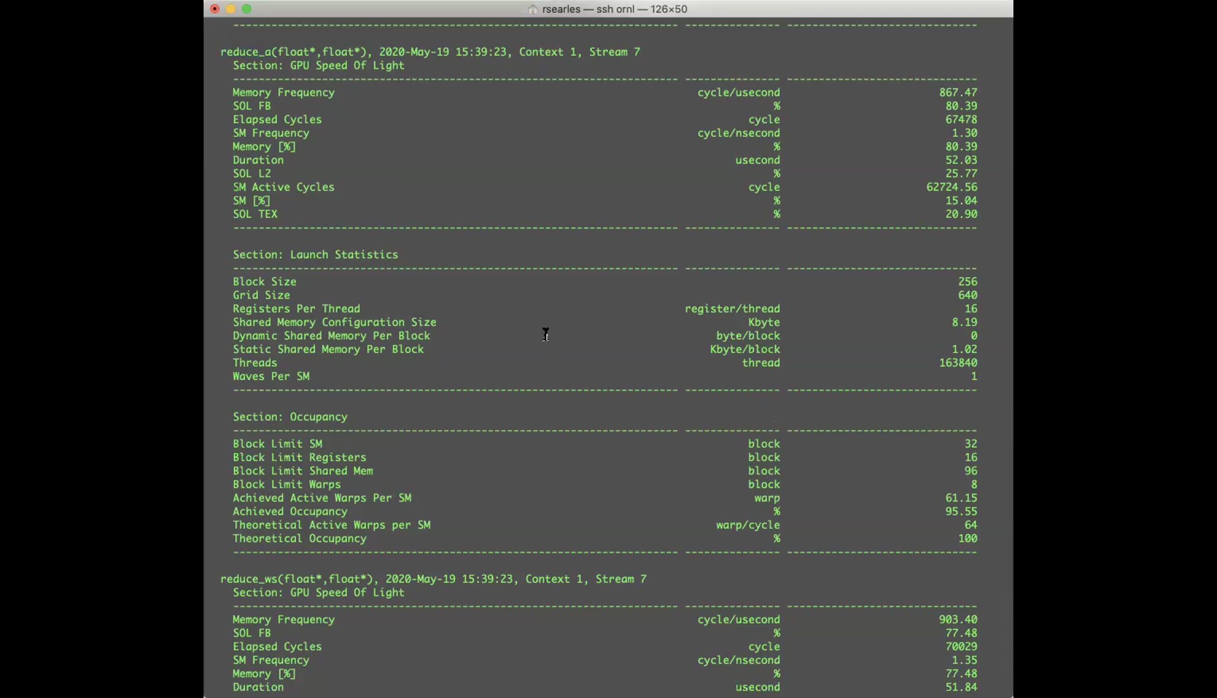Click the Block Size value 256

click(968, 282)
